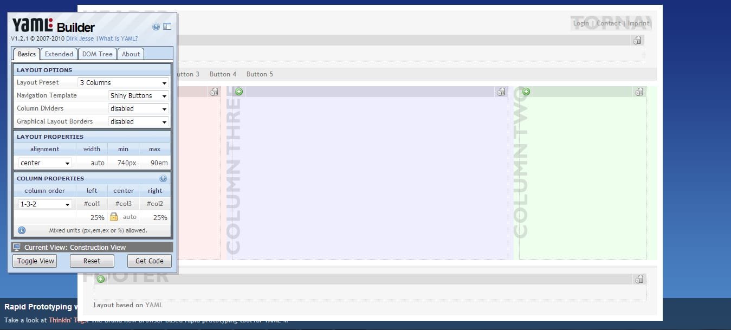Click the Layout Options section header

click(x=92, y=70)
